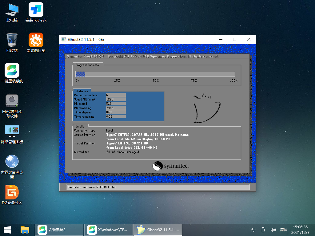Viewport: 315px width, 236px height.
Task: Switch to the 安装系统2 window
Action: (x=59, y=230)
